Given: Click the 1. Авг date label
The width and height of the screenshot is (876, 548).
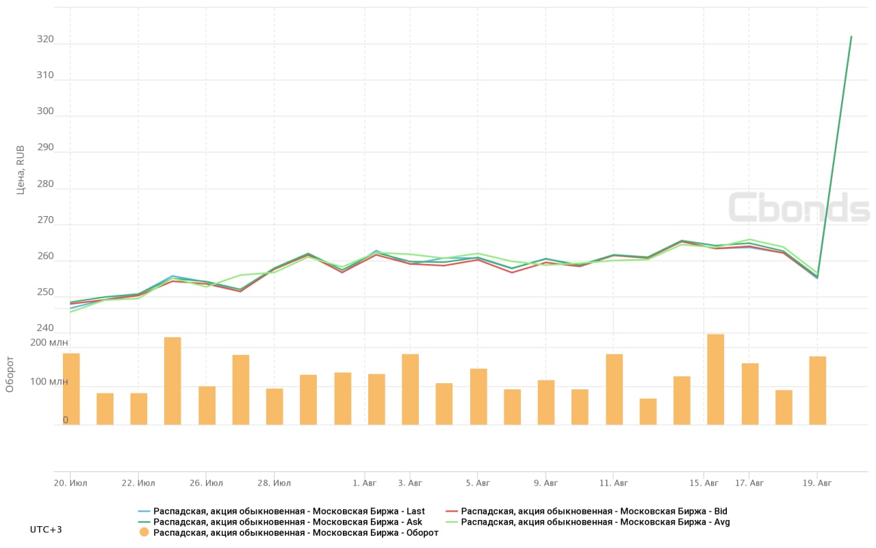Looking at the screenshot, I should pos(365,483).
